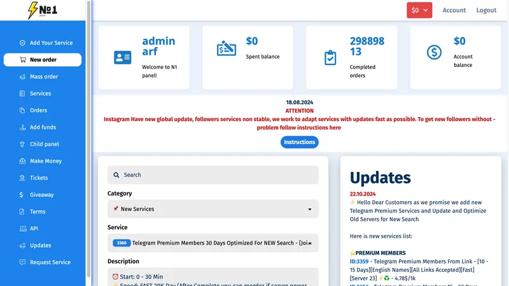Click into the Search input field
Screen dimensions: 509x286
pyautogui.click(x=213, y=175)
